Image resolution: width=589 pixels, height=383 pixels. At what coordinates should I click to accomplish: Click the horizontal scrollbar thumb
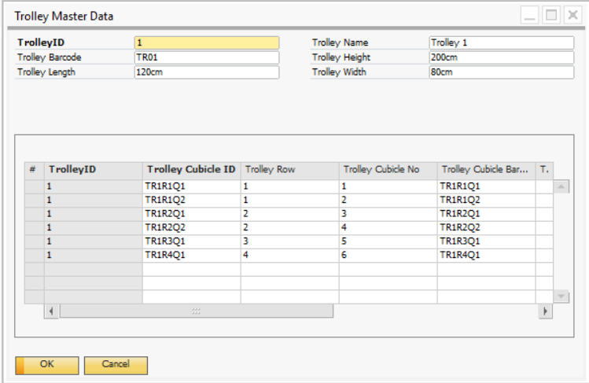[x=196, y=311]
